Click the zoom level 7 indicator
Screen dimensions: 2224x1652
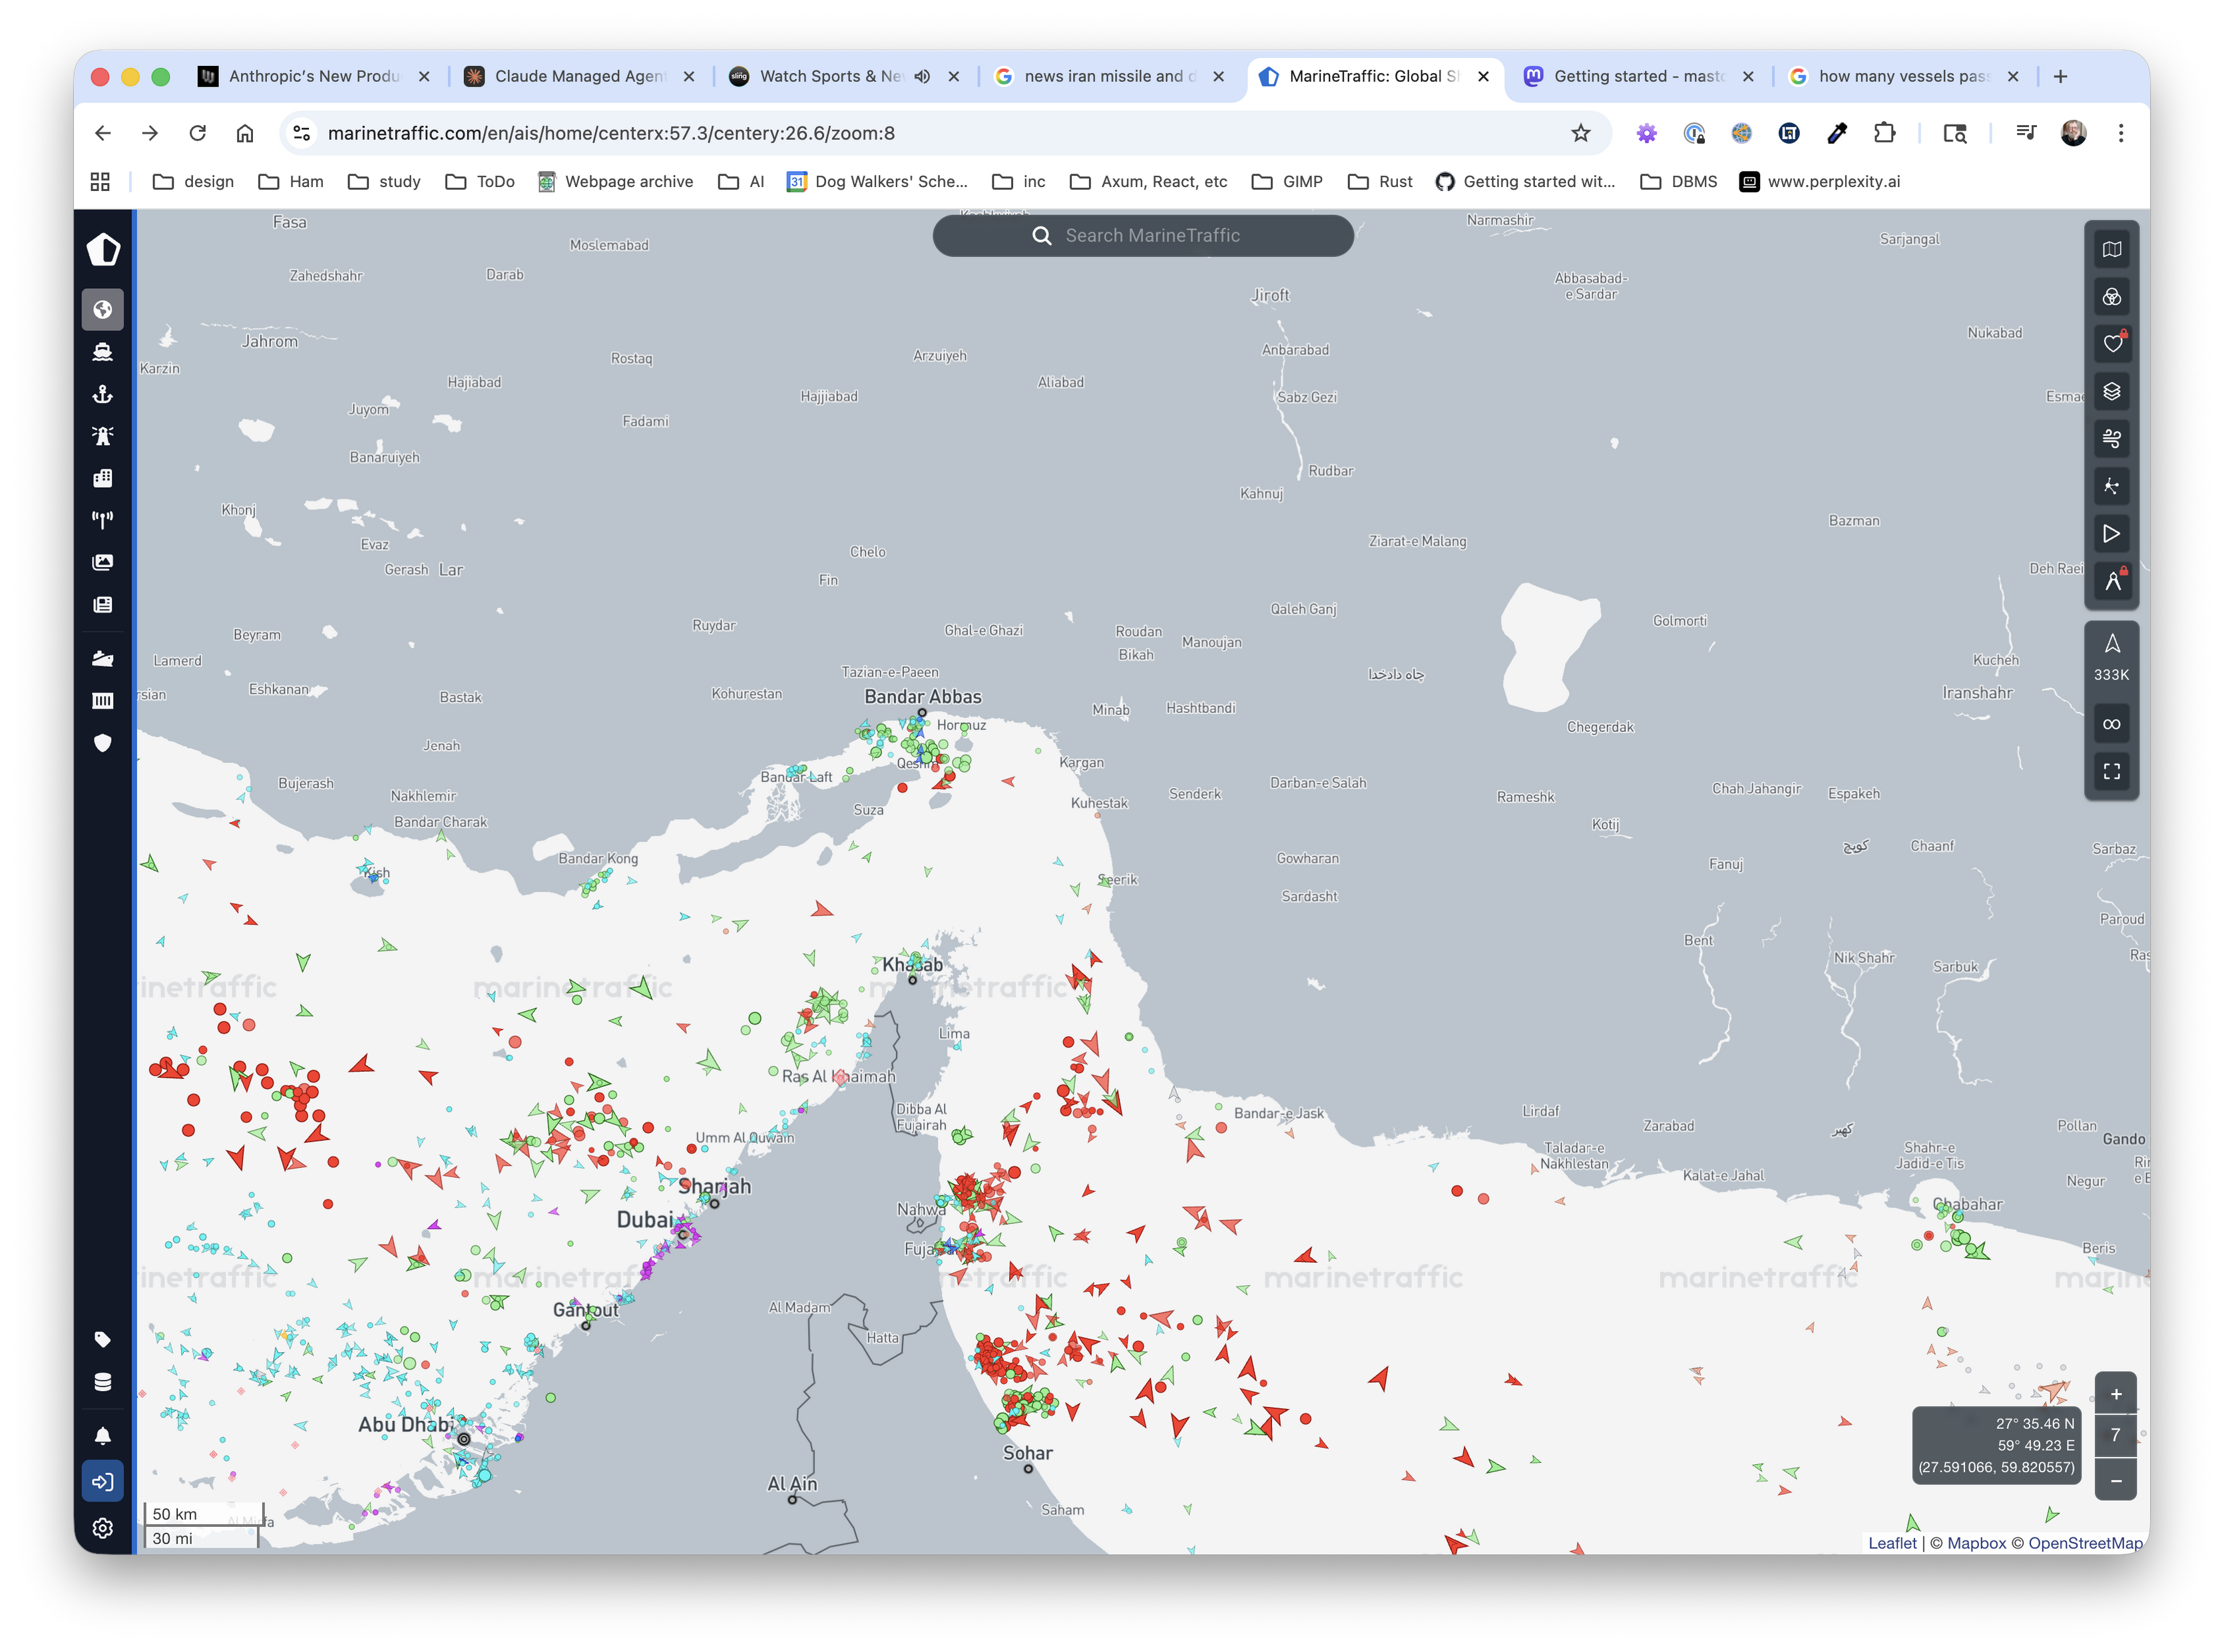point(2115,1436)
